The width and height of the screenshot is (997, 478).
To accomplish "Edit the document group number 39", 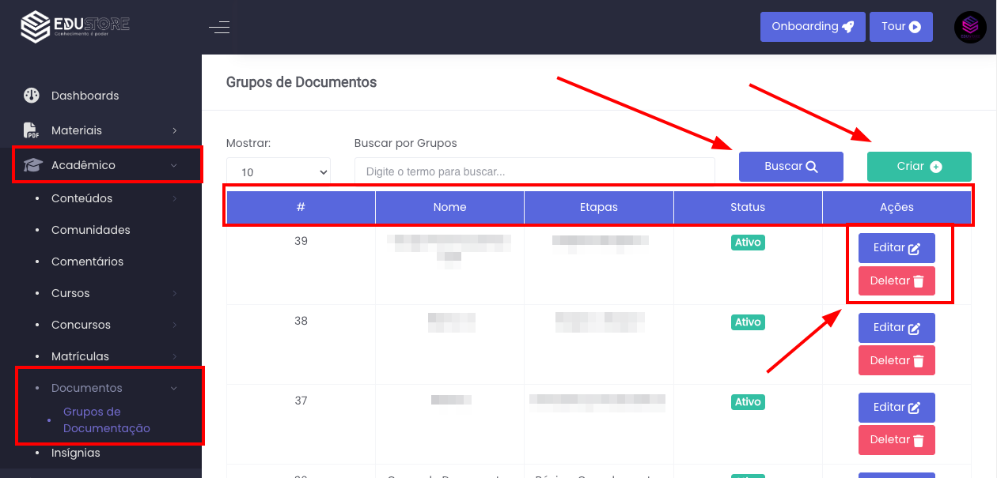I will (x=897, y=248).
